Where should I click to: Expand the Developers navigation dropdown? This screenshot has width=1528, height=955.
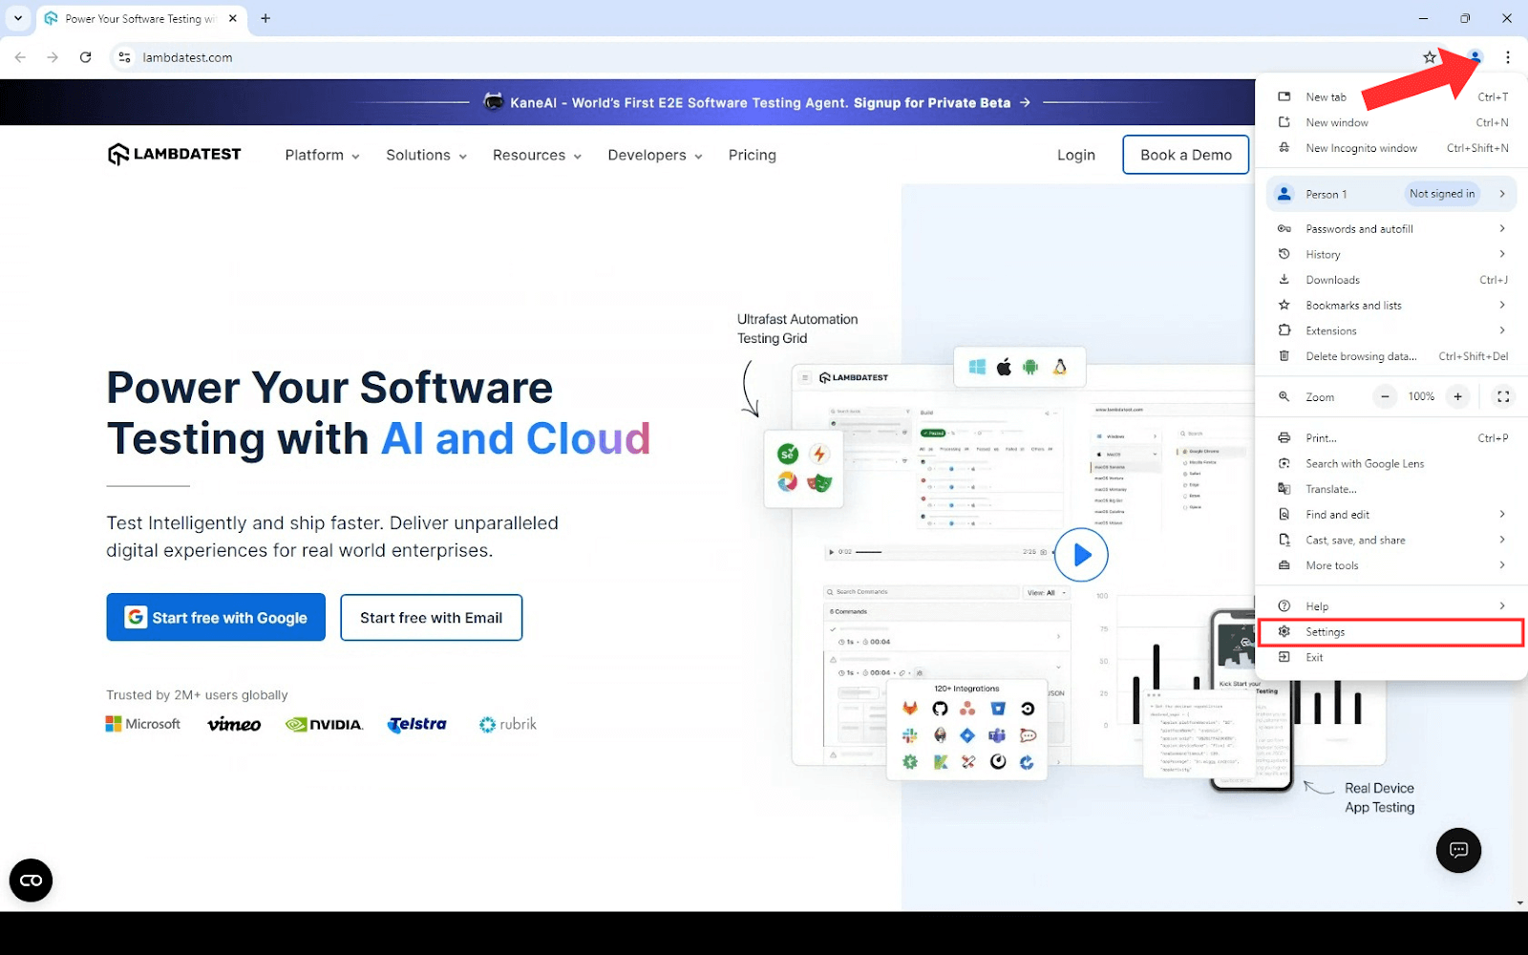click(x=655, y=155)
